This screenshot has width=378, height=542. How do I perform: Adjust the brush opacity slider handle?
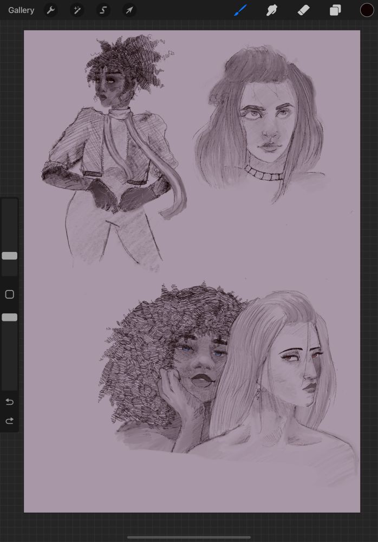coord(10,317)
